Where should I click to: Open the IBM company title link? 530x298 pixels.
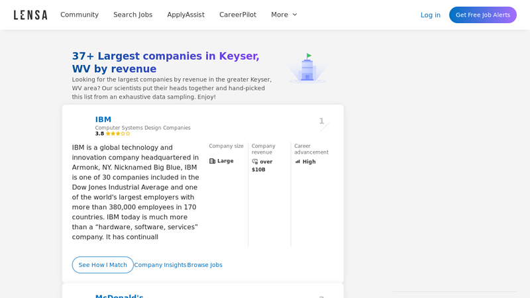click(x=103, y=120)
